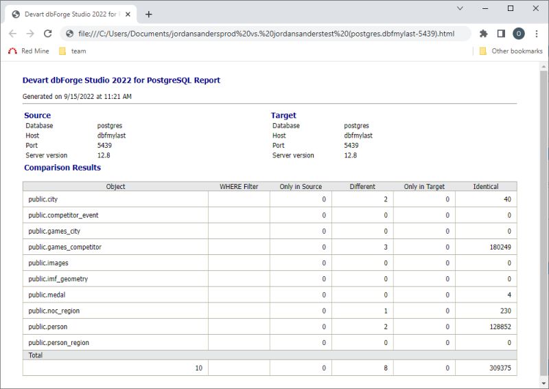Click the WHERE Filter column header
The image size is (549, 389).
click(x=239, y=187)
